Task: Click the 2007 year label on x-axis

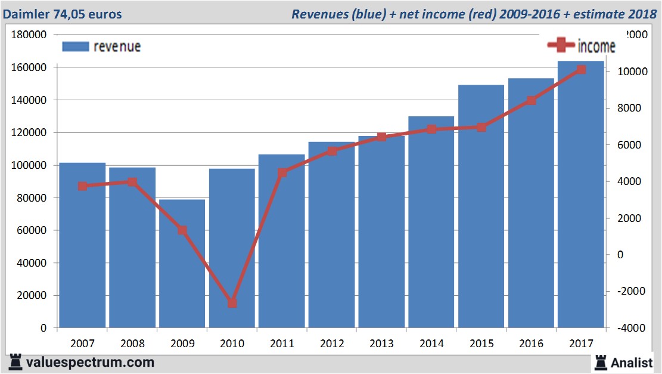Action: (82, 343)
